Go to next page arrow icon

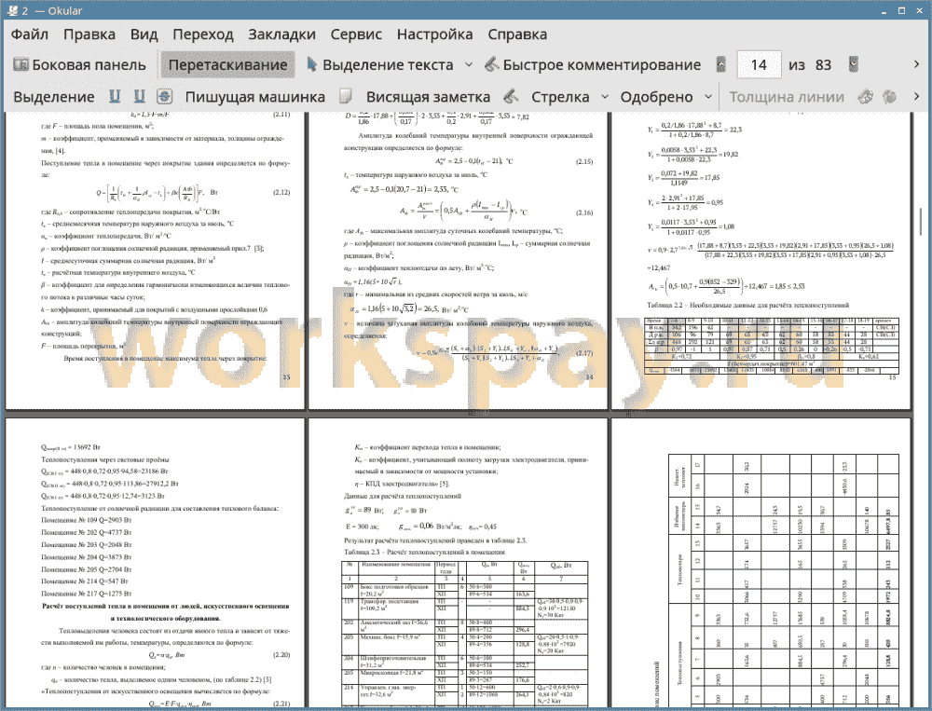pos(854,65)
